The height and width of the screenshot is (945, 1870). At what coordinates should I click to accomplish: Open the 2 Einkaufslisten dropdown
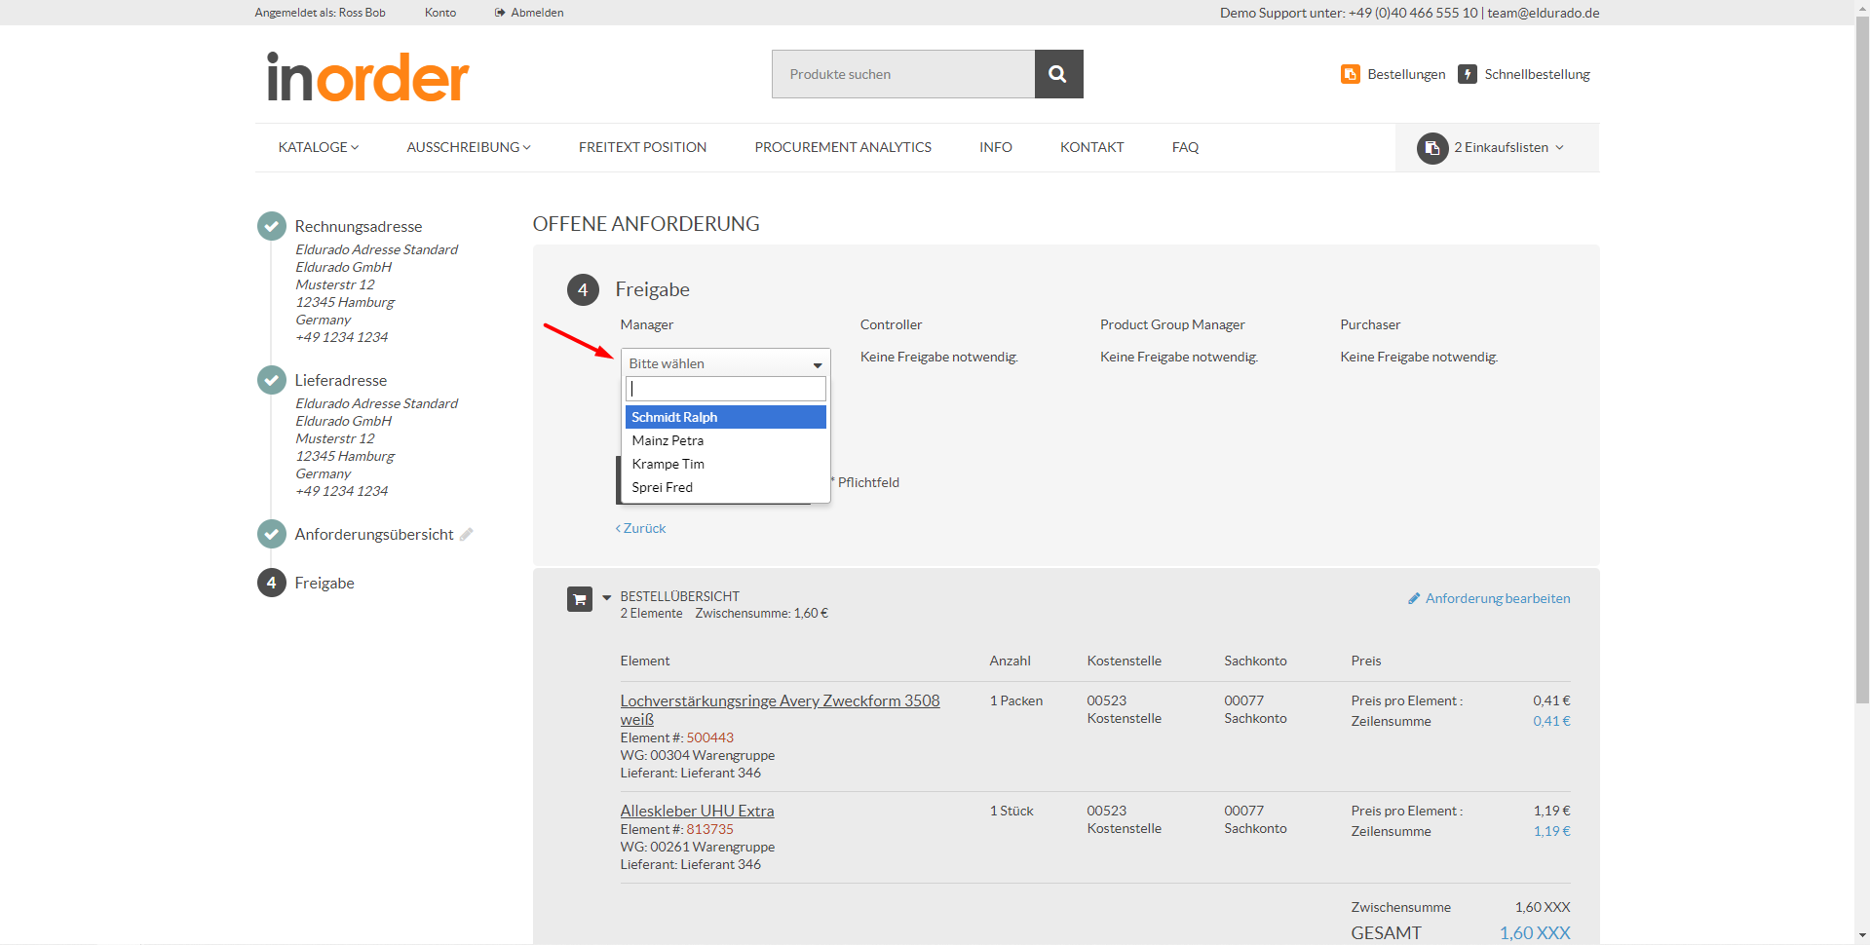(1503, 147)
